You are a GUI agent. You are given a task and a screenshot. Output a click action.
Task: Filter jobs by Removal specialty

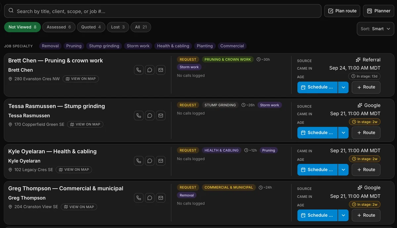click(50, 46)
